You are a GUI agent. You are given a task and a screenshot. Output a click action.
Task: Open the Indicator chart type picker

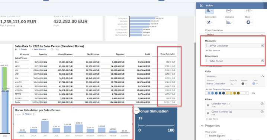pos(229,22)
